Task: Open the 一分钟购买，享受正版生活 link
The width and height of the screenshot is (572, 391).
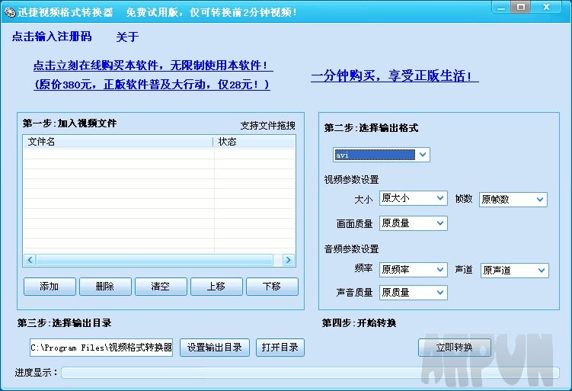Action: click(x=395, y=75)
